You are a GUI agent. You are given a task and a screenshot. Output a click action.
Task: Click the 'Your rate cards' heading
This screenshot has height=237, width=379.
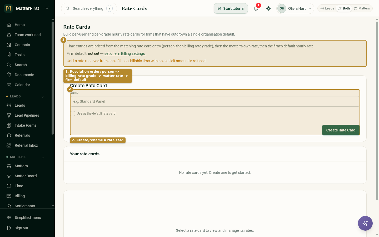coord(85,154)
